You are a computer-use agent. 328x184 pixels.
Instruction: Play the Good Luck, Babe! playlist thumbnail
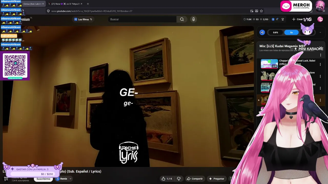click(269, 64)
